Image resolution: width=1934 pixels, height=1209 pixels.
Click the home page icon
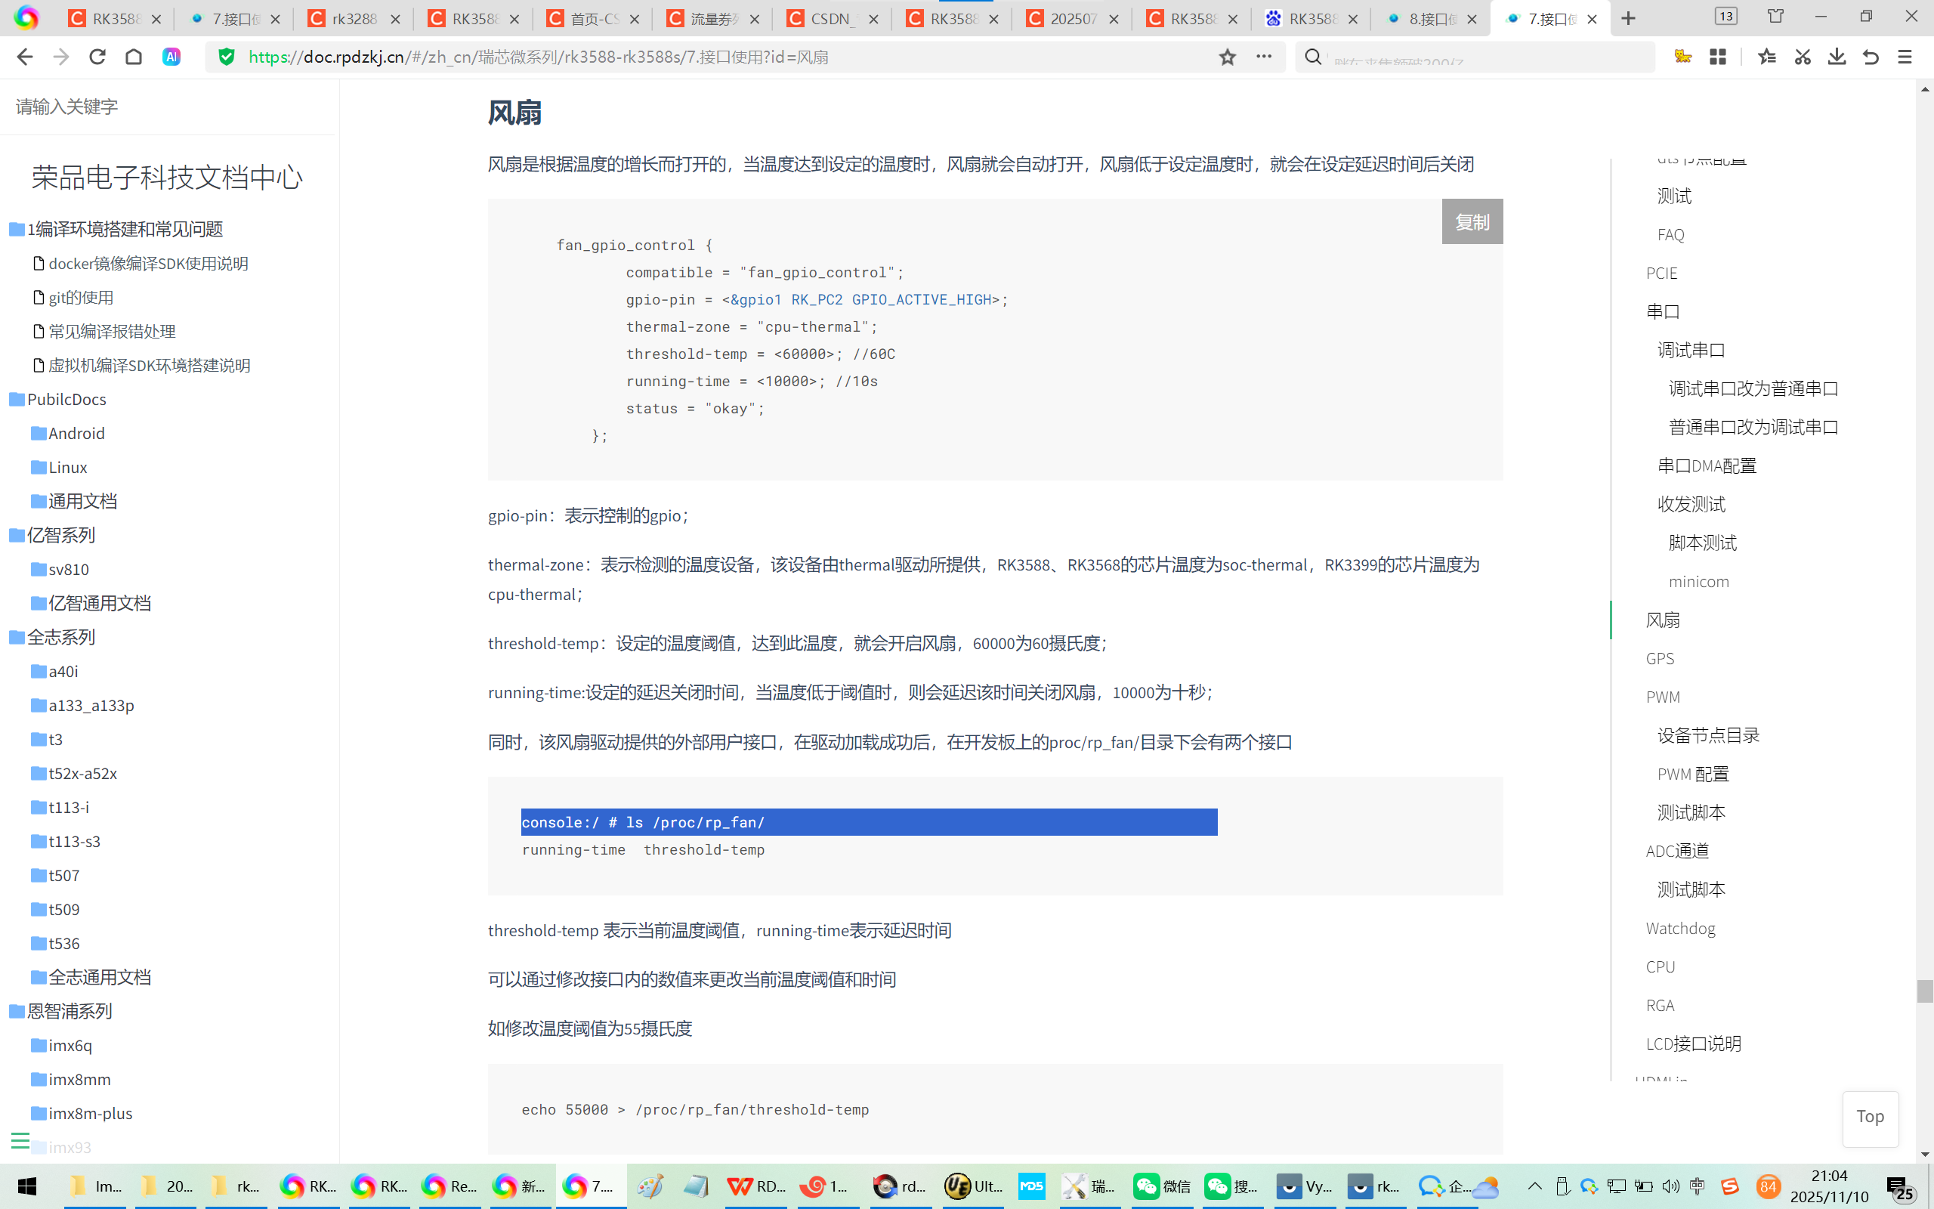[134, 57]
